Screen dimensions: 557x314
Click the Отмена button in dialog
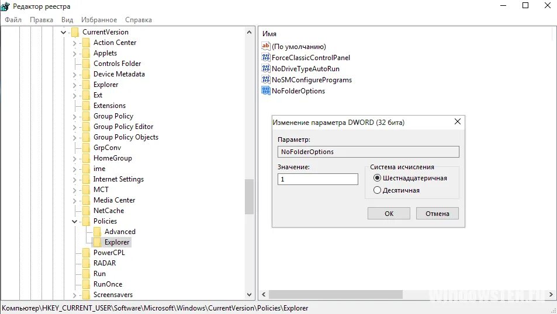point(437,214)
